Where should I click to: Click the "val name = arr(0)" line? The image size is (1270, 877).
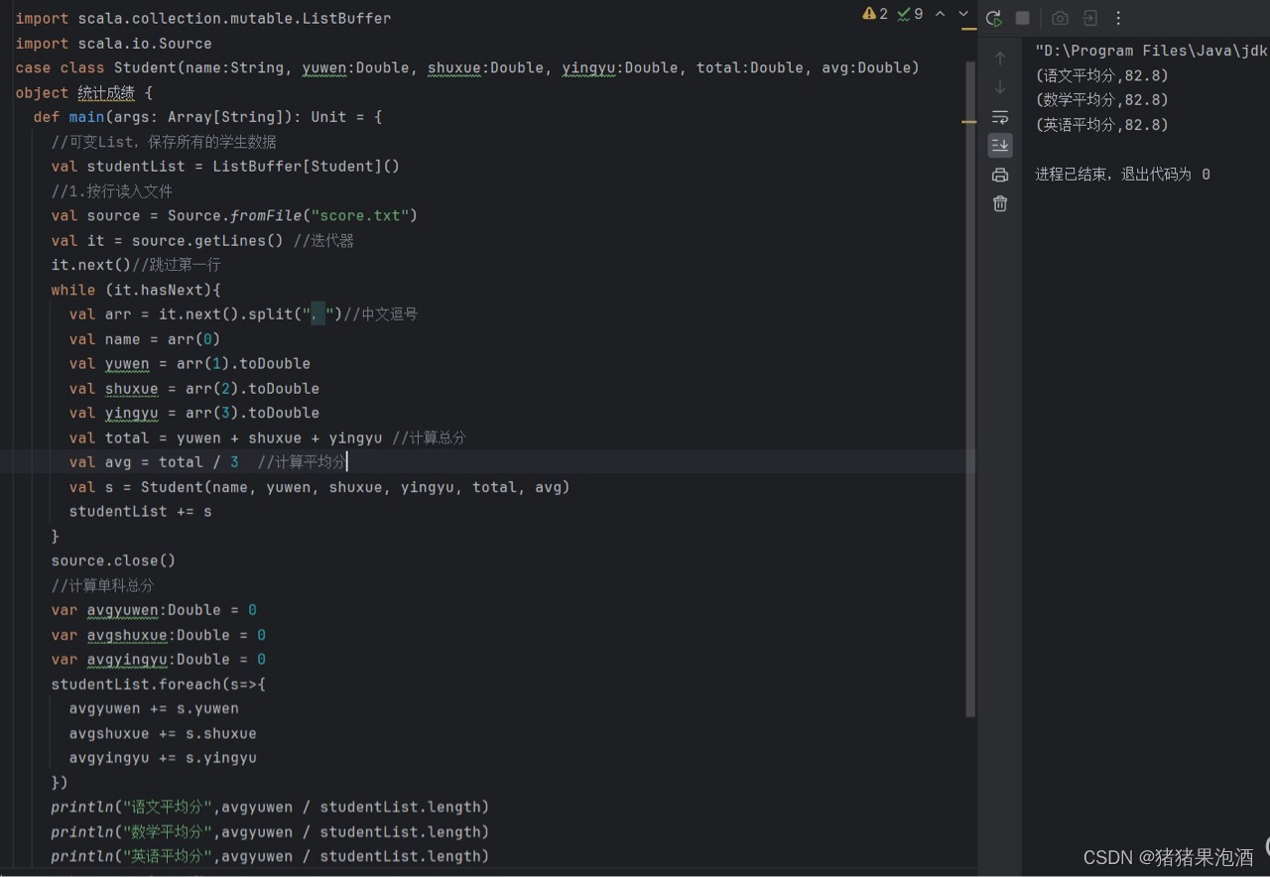(x=145, y=339)
